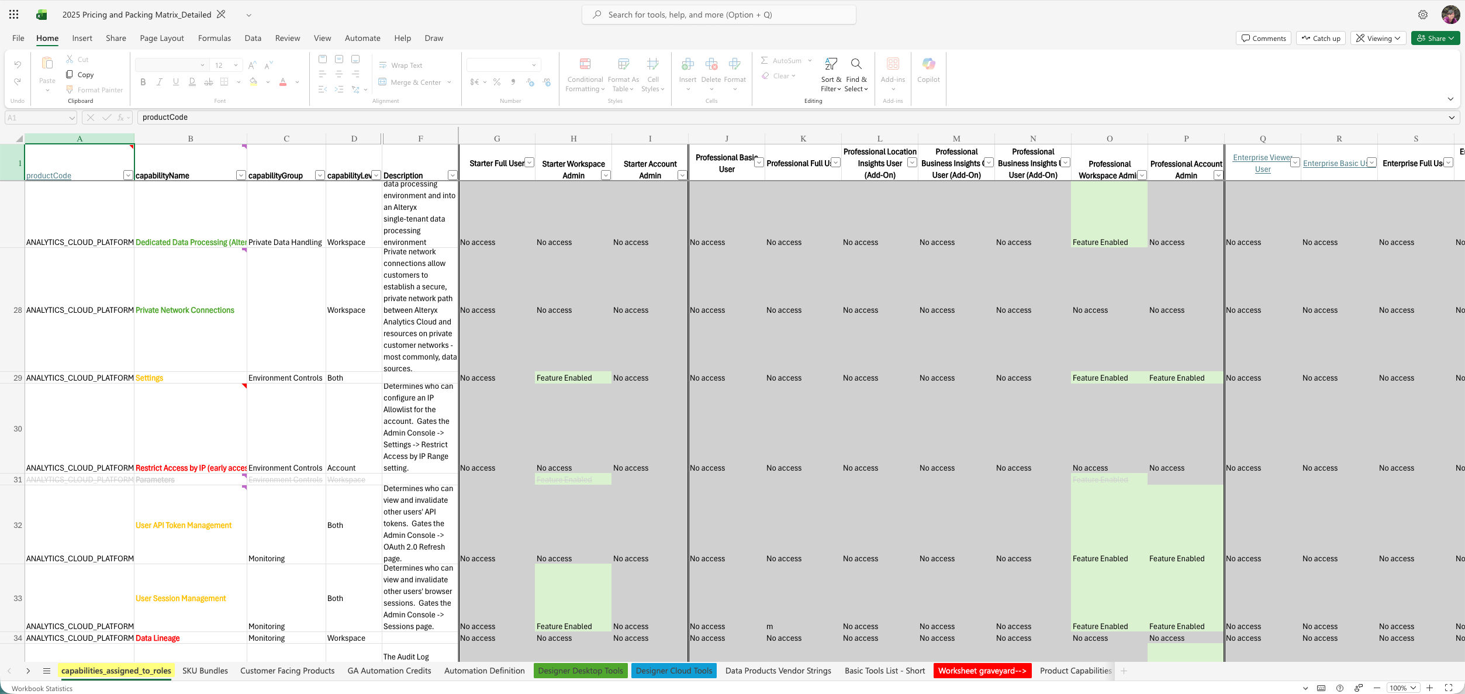Image resolution: width=1465 pixels, height=694 pixels.
Task: Switch to SKU Bundles sheet tab
Action: tap(205, 671)
